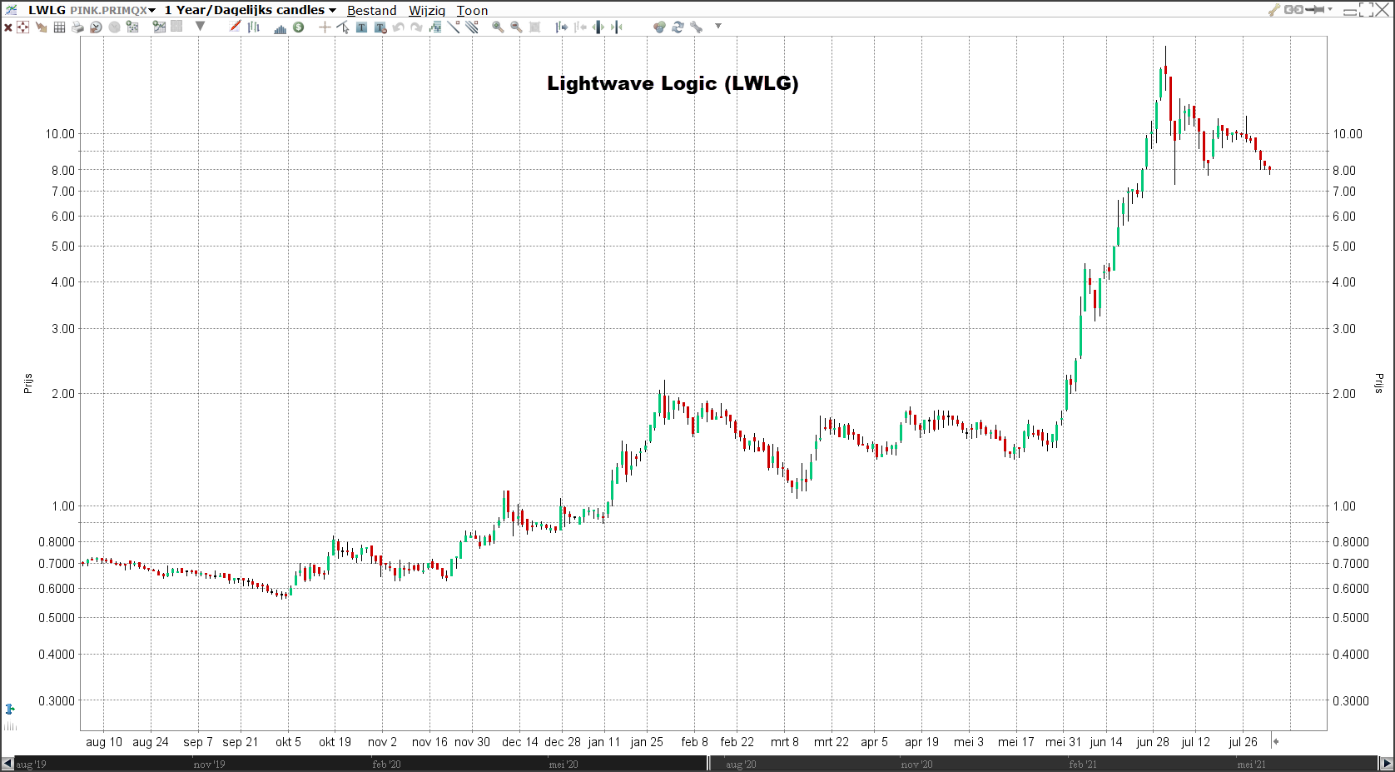Click the blue volume histogram icon

click(280, 27)
